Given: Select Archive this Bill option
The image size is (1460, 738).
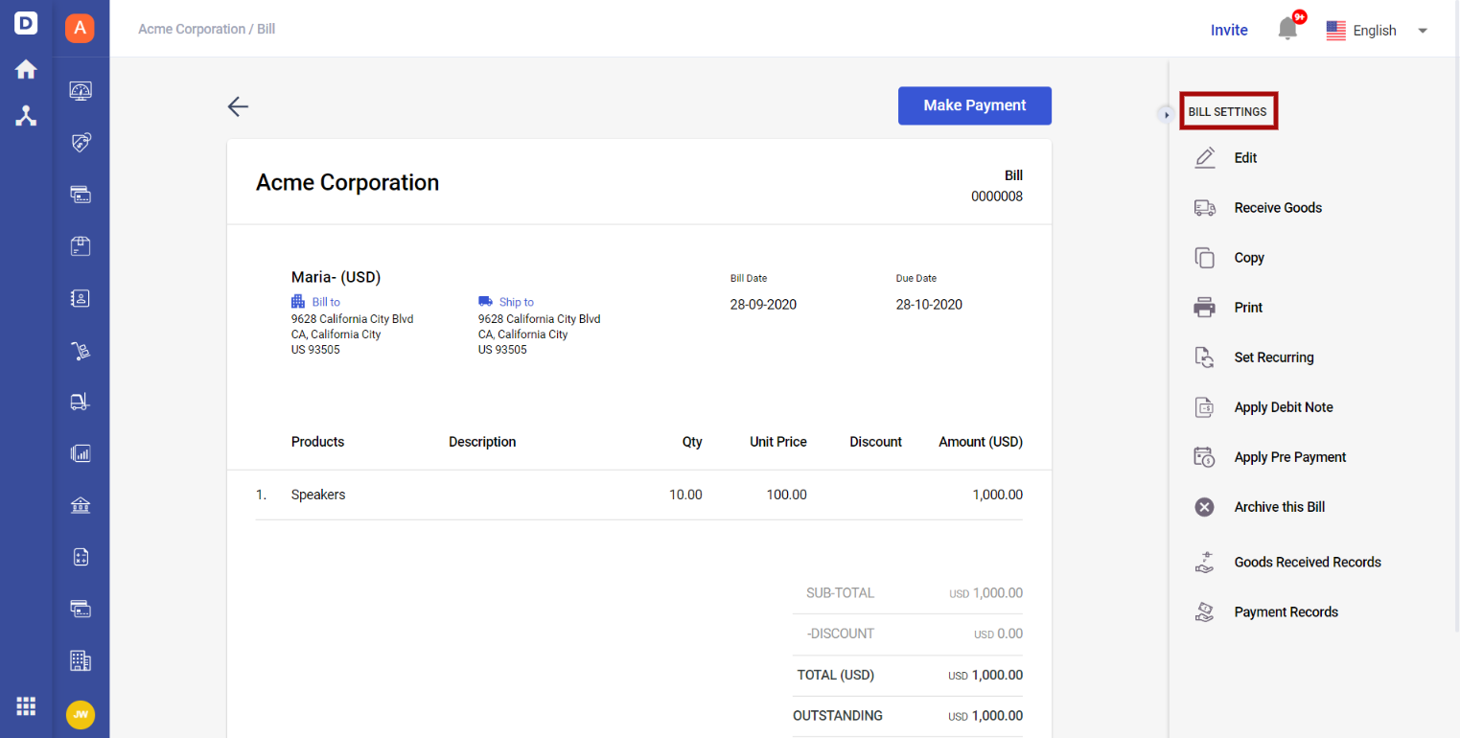Looking at the screenshot, I should tap(1280, 507).
